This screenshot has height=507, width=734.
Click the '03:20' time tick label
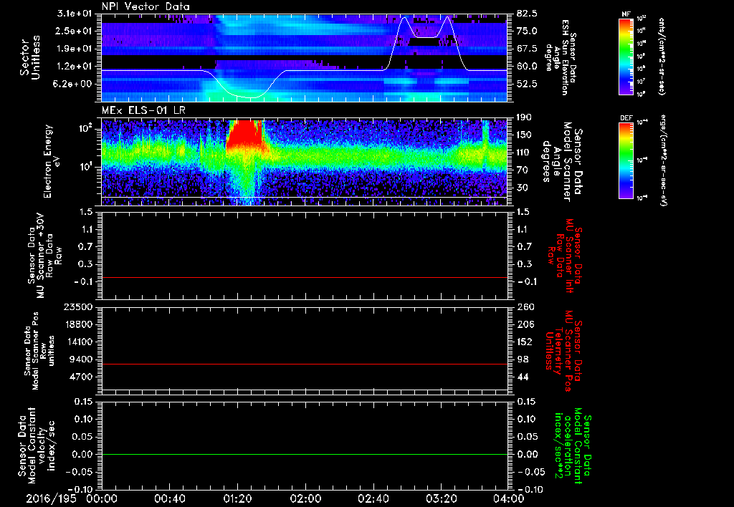coord(441,498)
